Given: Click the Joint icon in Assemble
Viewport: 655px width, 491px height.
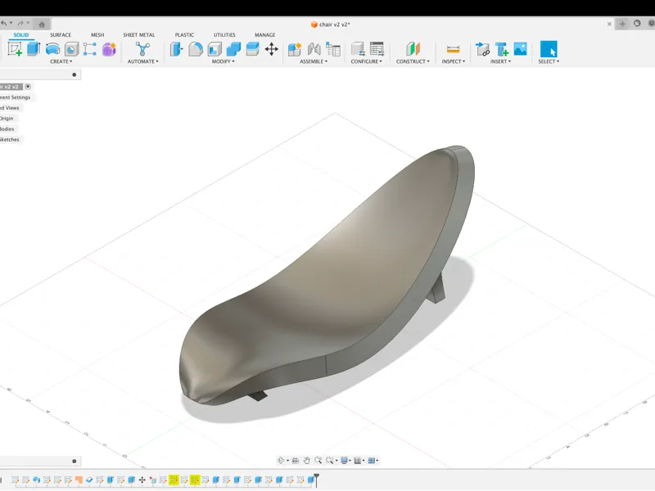Looking at the screenshot, I should click(x=314, y=49).
